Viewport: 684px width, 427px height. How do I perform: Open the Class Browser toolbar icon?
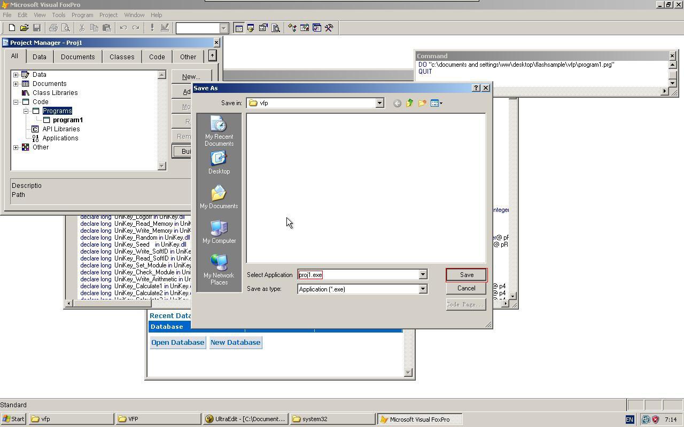pos(292,28)
